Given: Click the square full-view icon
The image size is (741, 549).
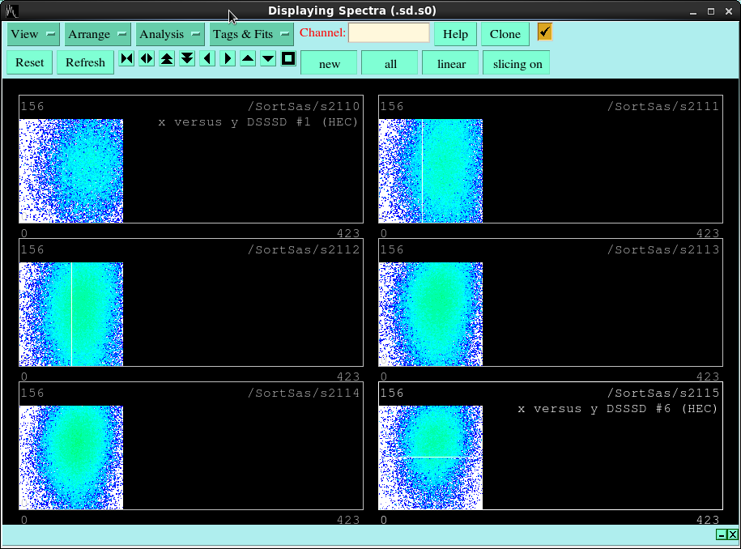Looking at the screenshot, I should point(288,58).
